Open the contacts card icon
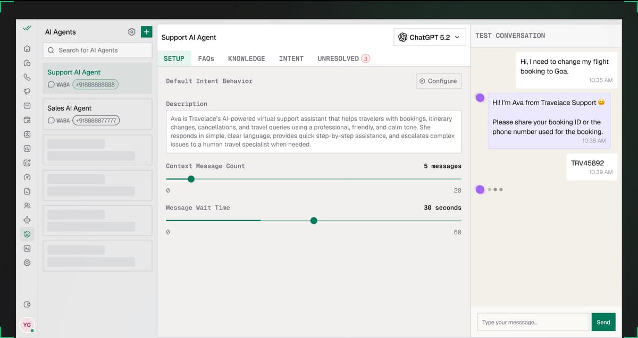The height and width of the screenshot is (338, 638). [27, 134]
